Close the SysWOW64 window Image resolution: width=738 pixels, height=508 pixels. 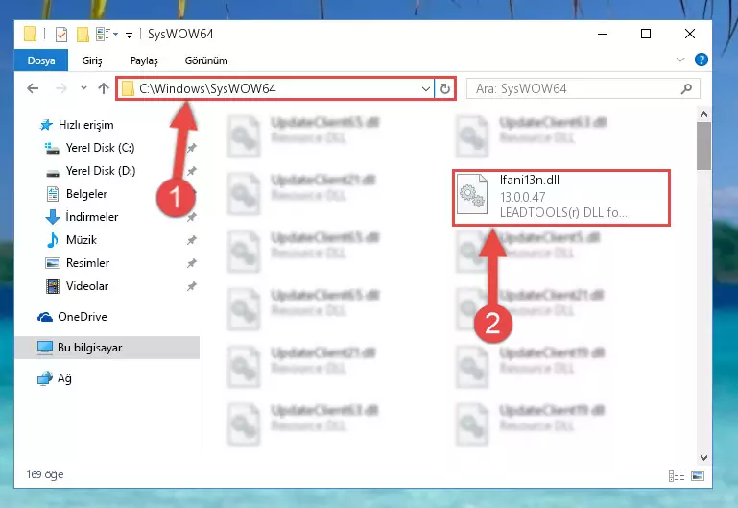click(x=689, y=34)
